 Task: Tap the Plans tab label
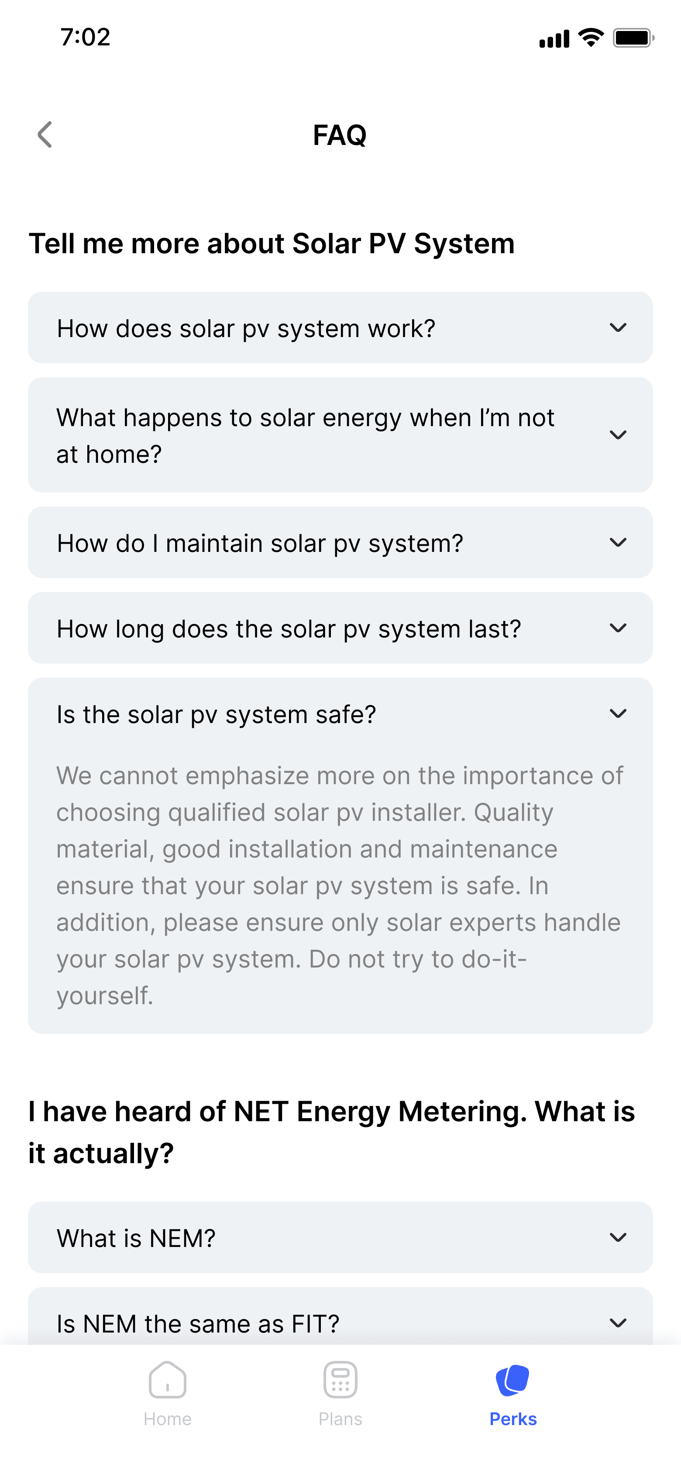tap(340, 1419)
